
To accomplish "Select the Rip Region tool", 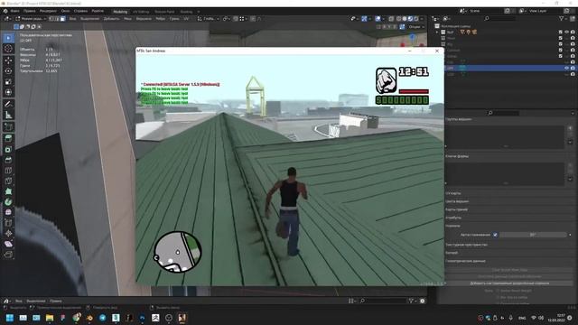I will click(8, 255).
